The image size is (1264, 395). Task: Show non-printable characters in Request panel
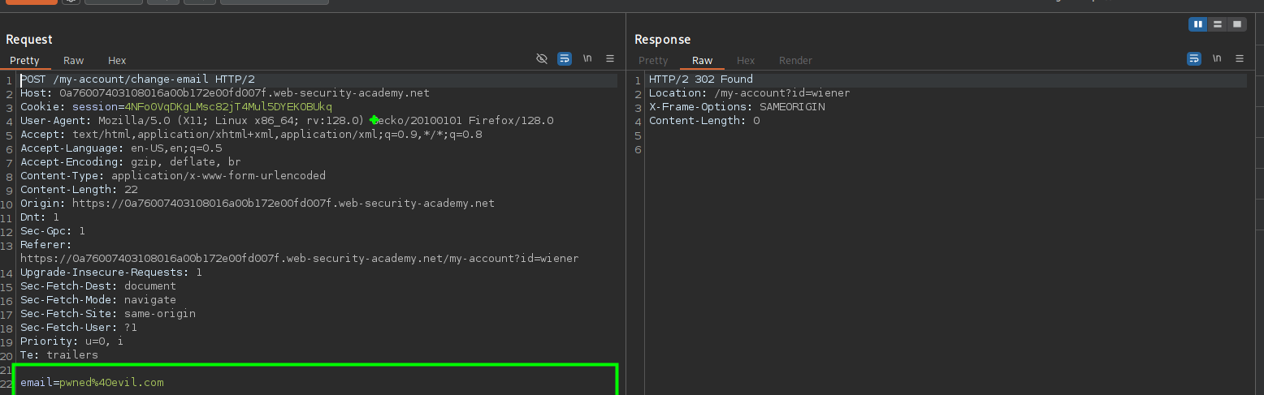587,58
